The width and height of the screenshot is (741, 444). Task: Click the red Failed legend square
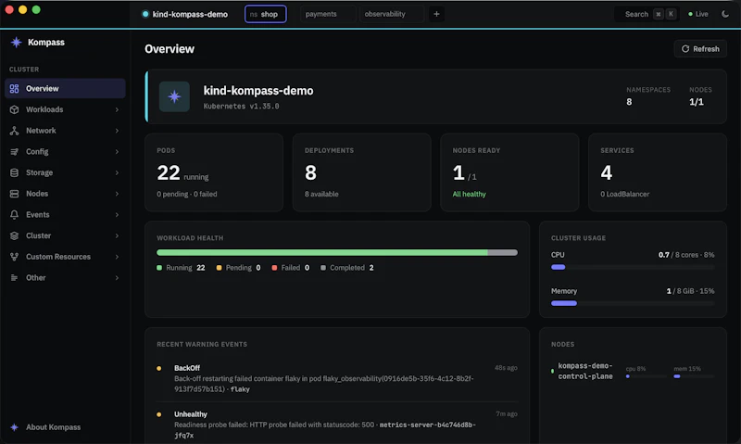[x=274, y=268]
